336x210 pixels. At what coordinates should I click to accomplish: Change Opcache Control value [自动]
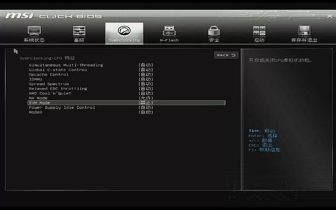pyautogui.click(x=146, y=74)
